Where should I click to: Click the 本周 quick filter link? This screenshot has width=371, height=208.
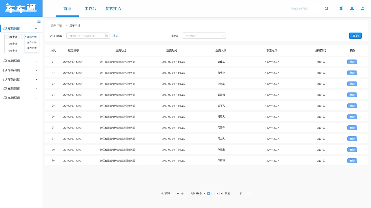tap(115, 36)
